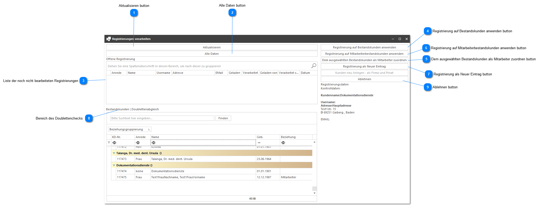Click the Ablehnen button
Viewport: 540px width, 206px height.
pos(364,79)
